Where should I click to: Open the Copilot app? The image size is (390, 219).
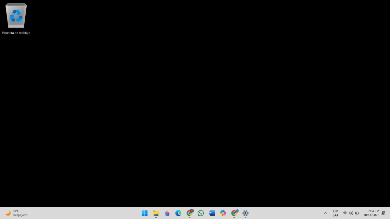[223, 213]
